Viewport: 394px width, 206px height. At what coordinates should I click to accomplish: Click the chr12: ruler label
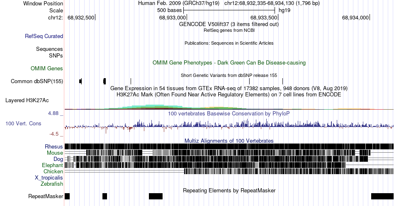click(56, 17)
